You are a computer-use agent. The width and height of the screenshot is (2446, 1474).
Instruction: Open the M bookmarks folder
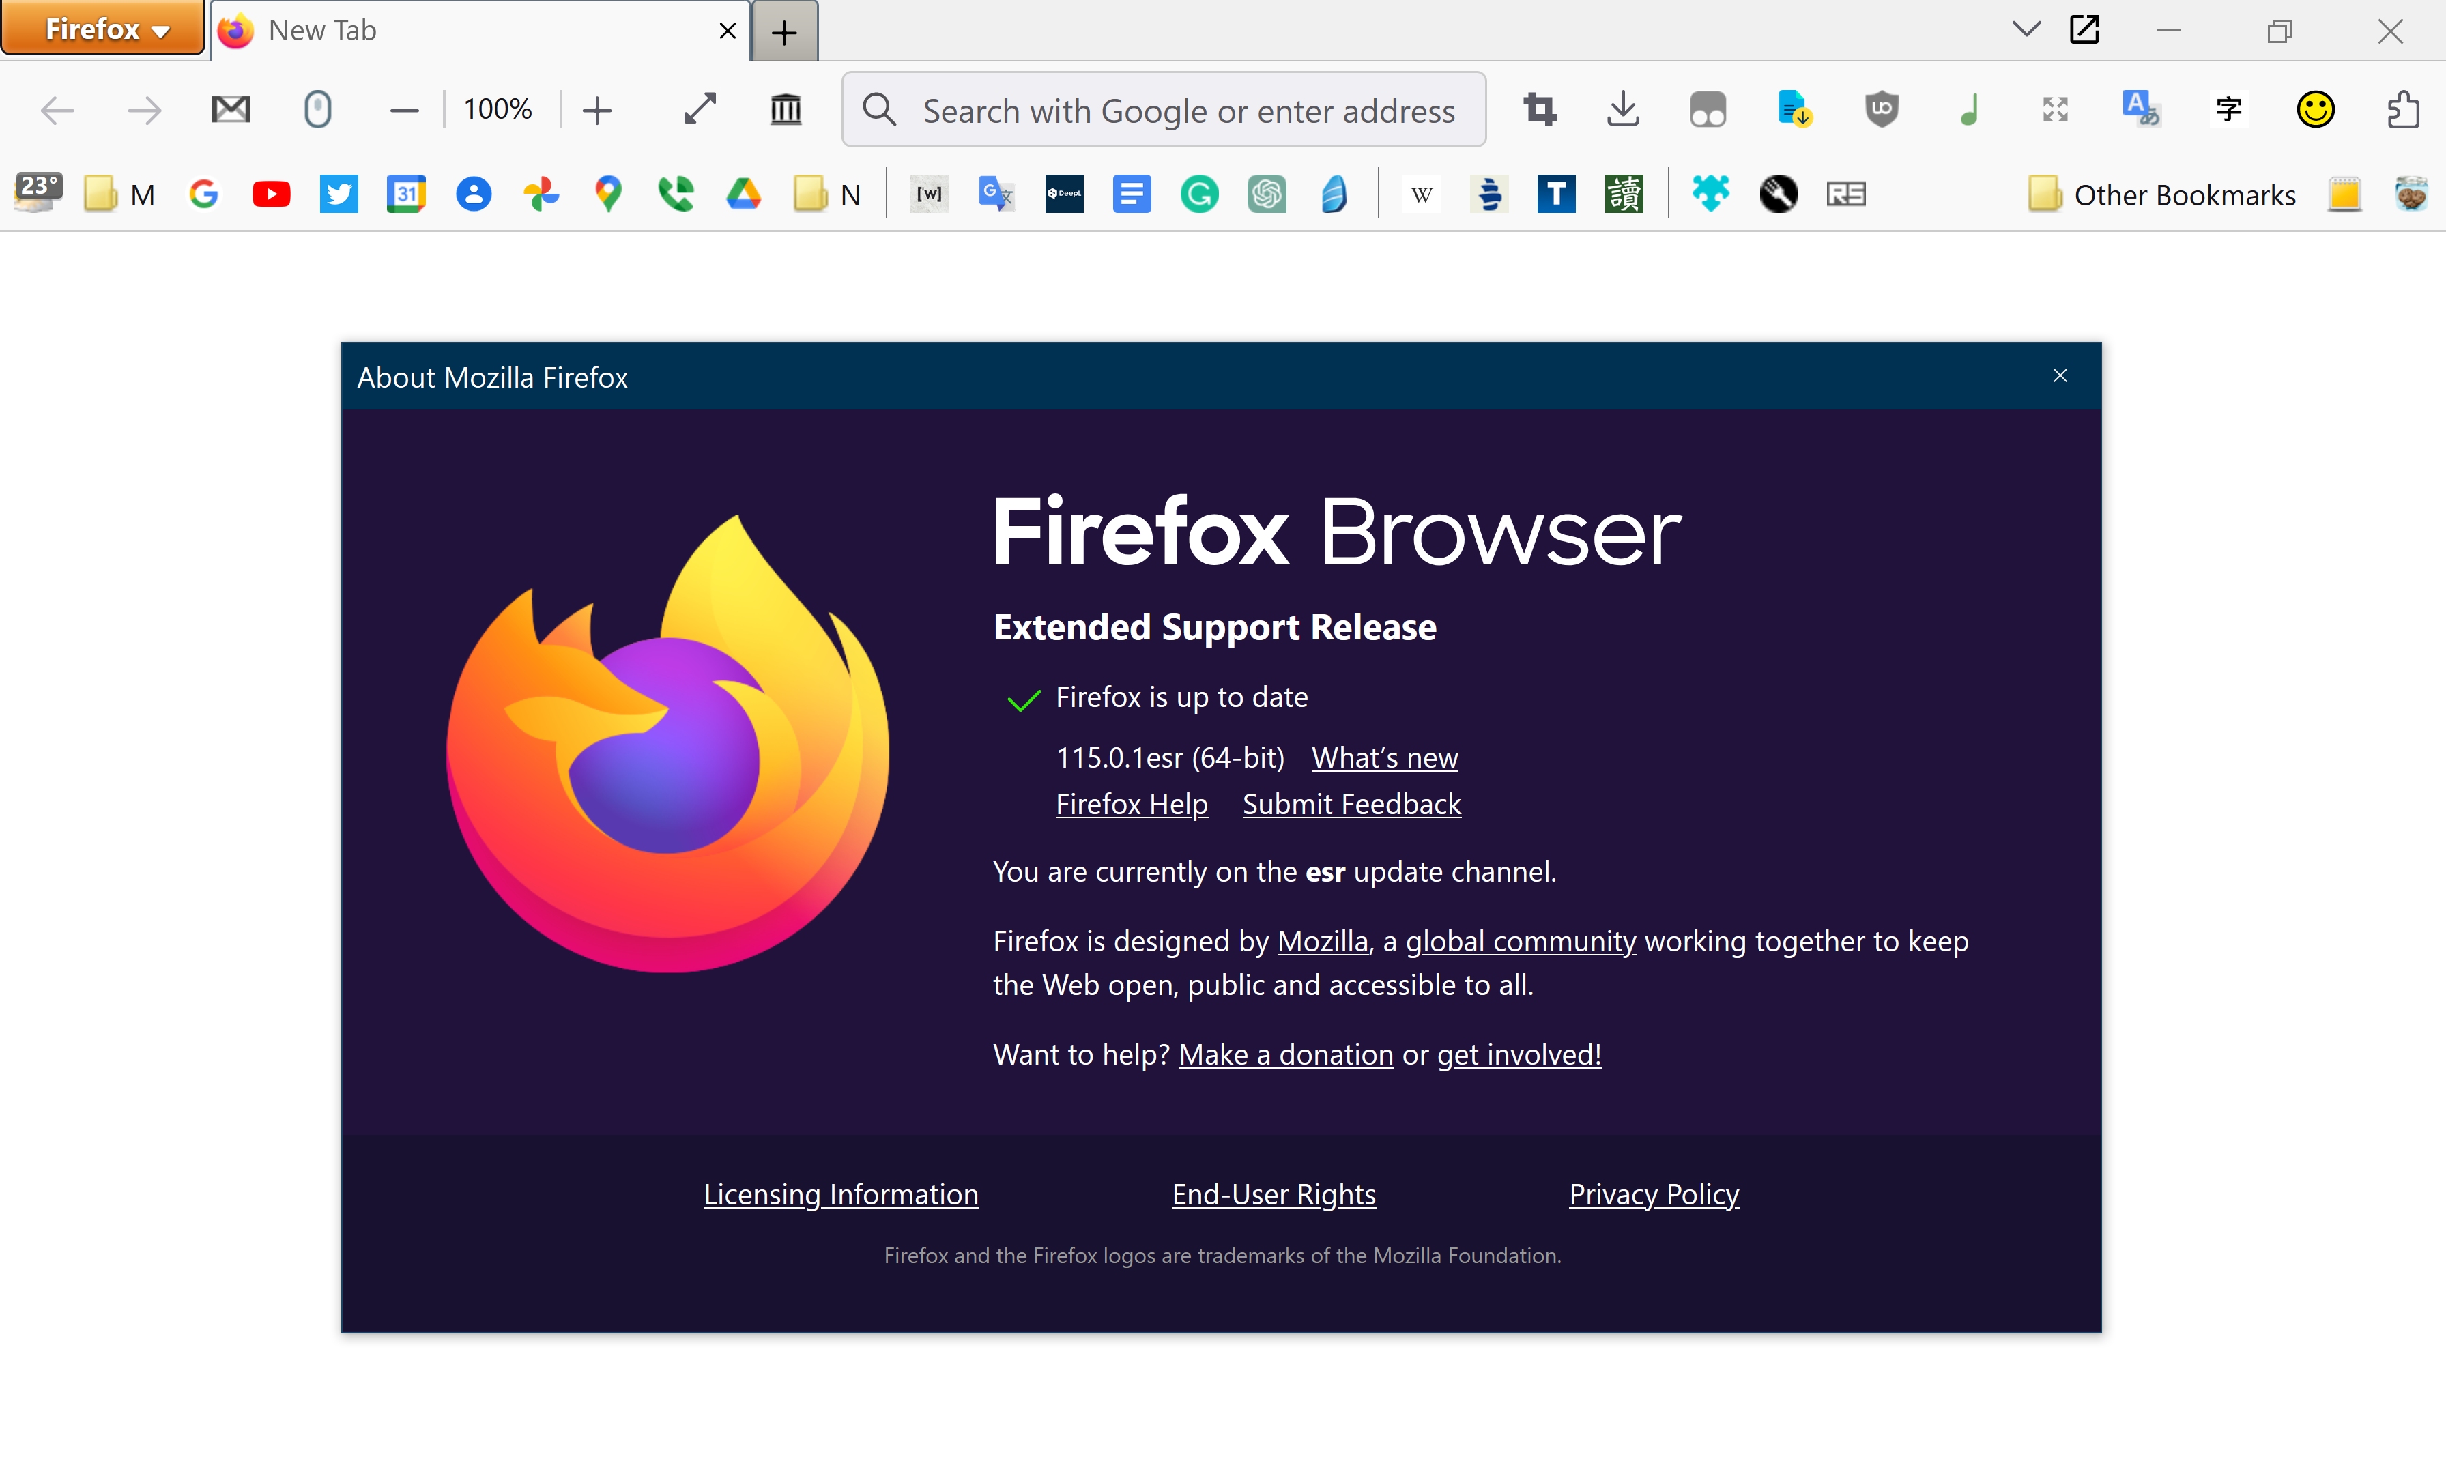[x=120, y=194]
